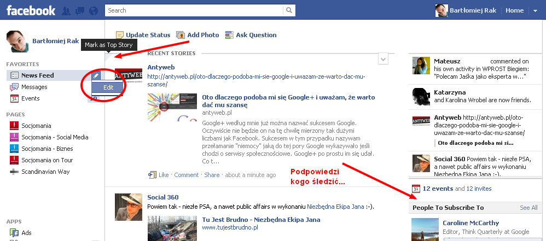Share the Antyweb post

(x=212, y=175)
